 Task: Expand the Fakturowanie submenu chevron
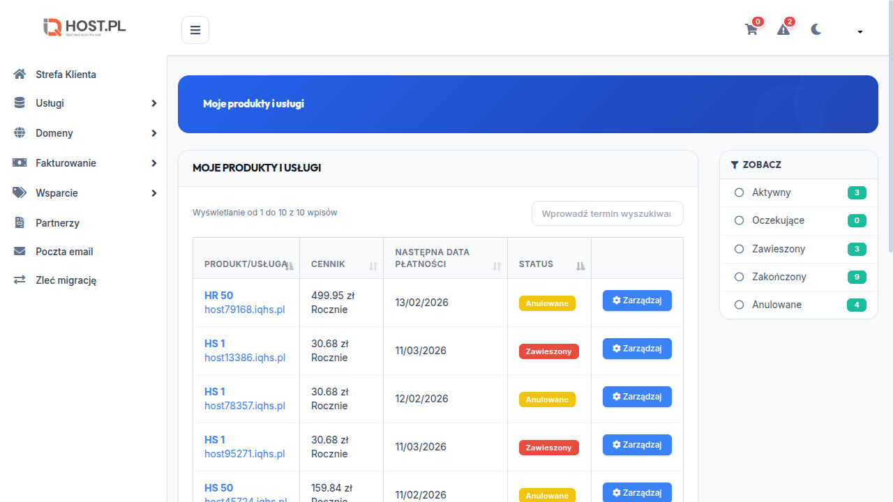154,163
